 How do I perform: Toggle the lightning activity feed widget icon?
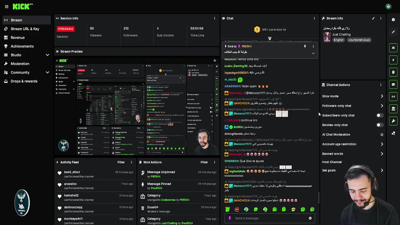pos(393,60)
